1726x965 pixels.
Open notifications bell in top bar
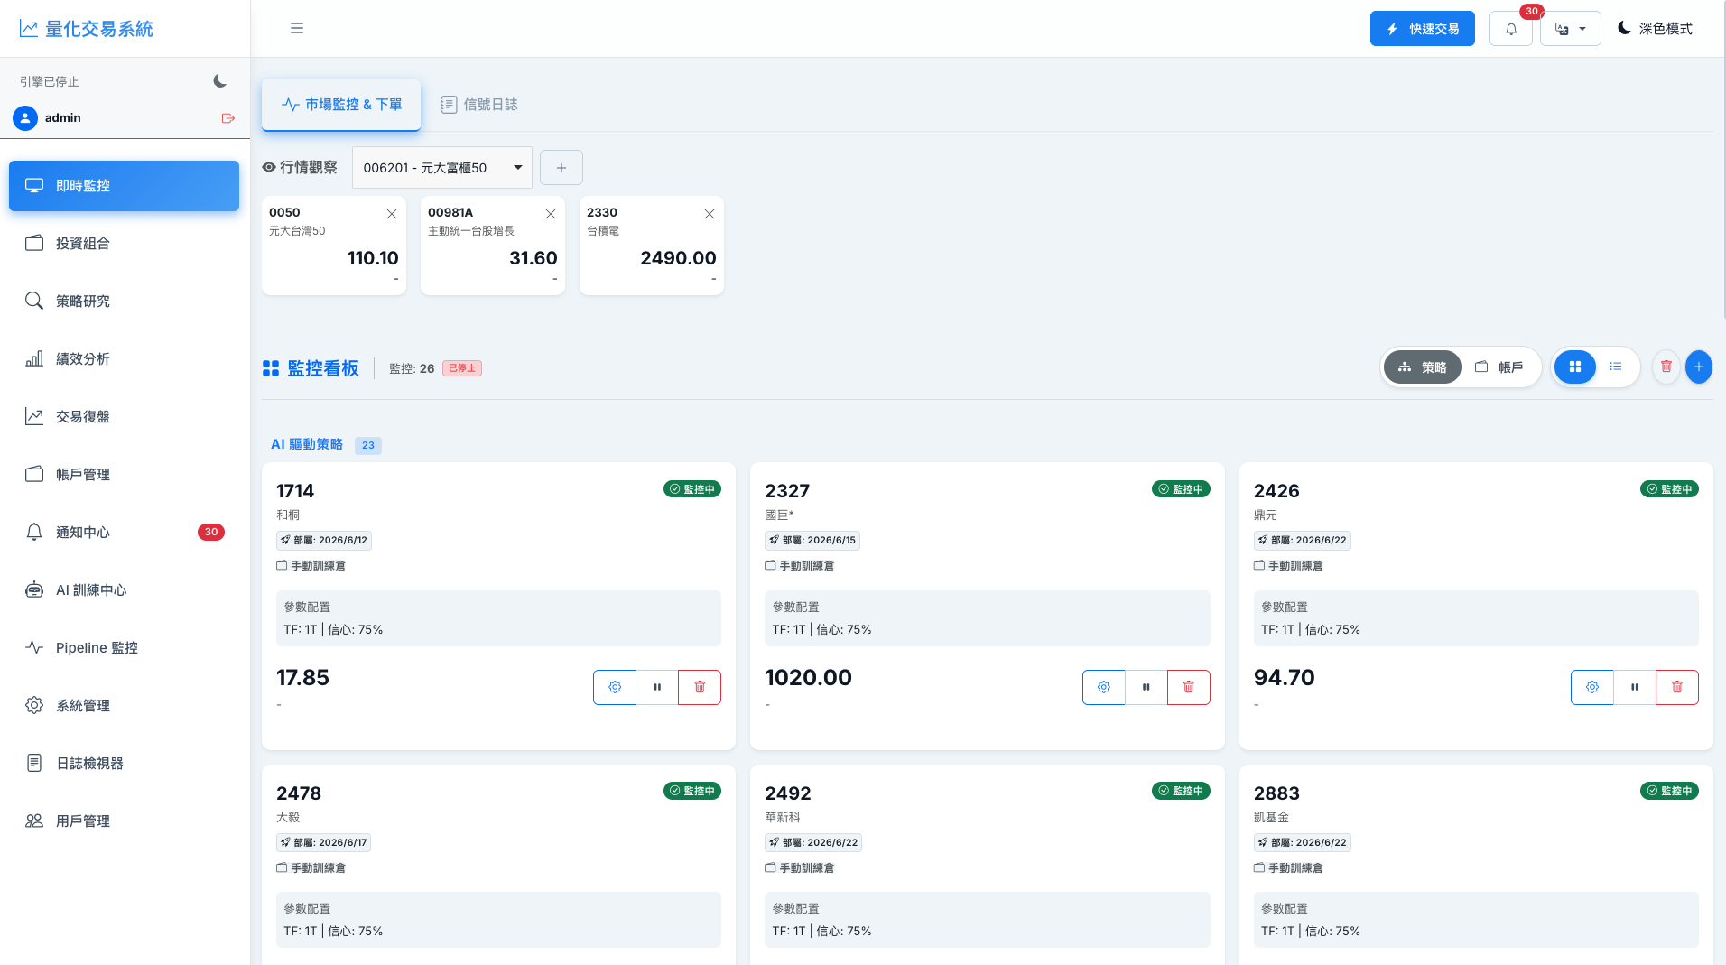1510,29
